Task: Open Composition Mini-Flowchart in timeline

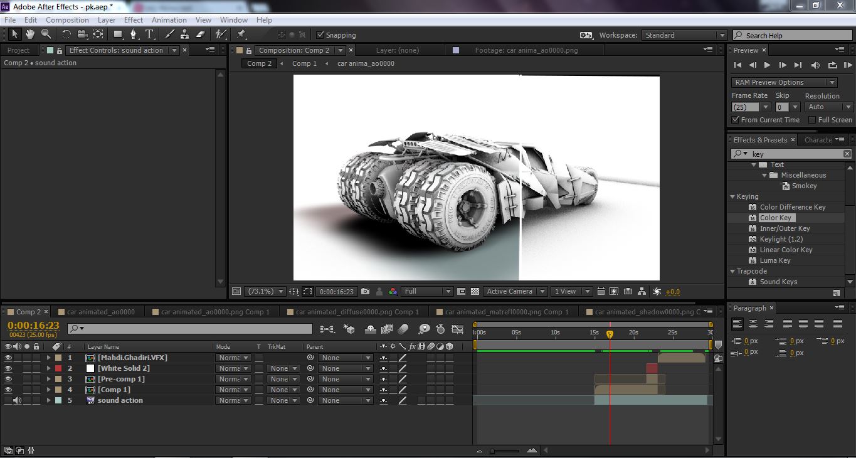Action: [x=327, y=329]
